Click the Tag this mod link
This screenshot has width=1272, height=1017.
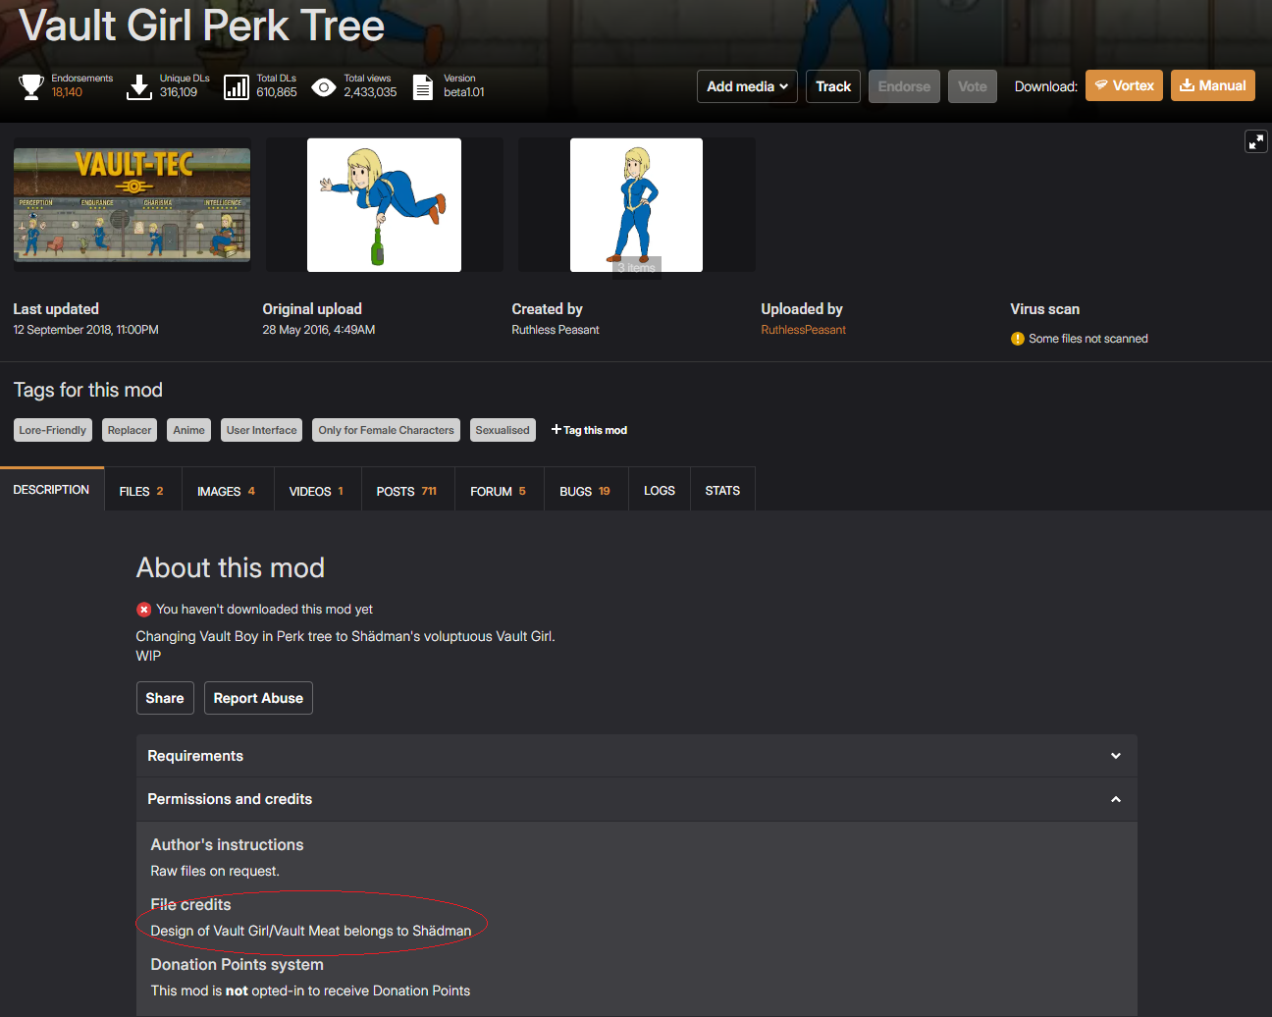click(589, 430)
